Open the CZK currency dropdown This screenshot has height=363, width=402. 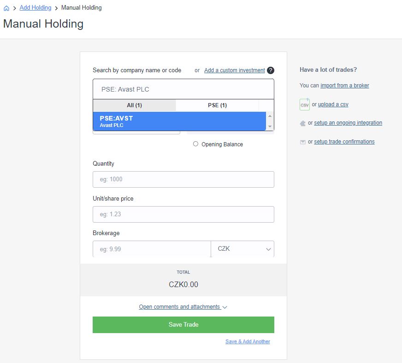(242, 248)
